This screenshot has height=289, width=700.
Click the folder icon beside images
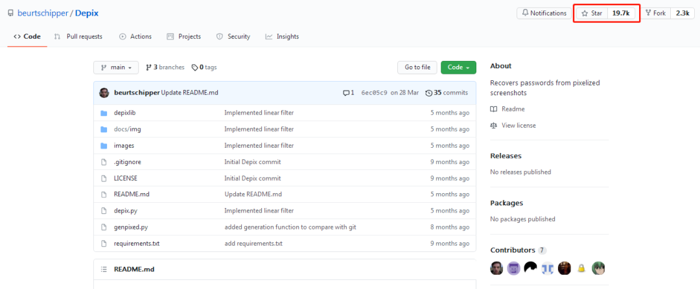coord(104,145)
